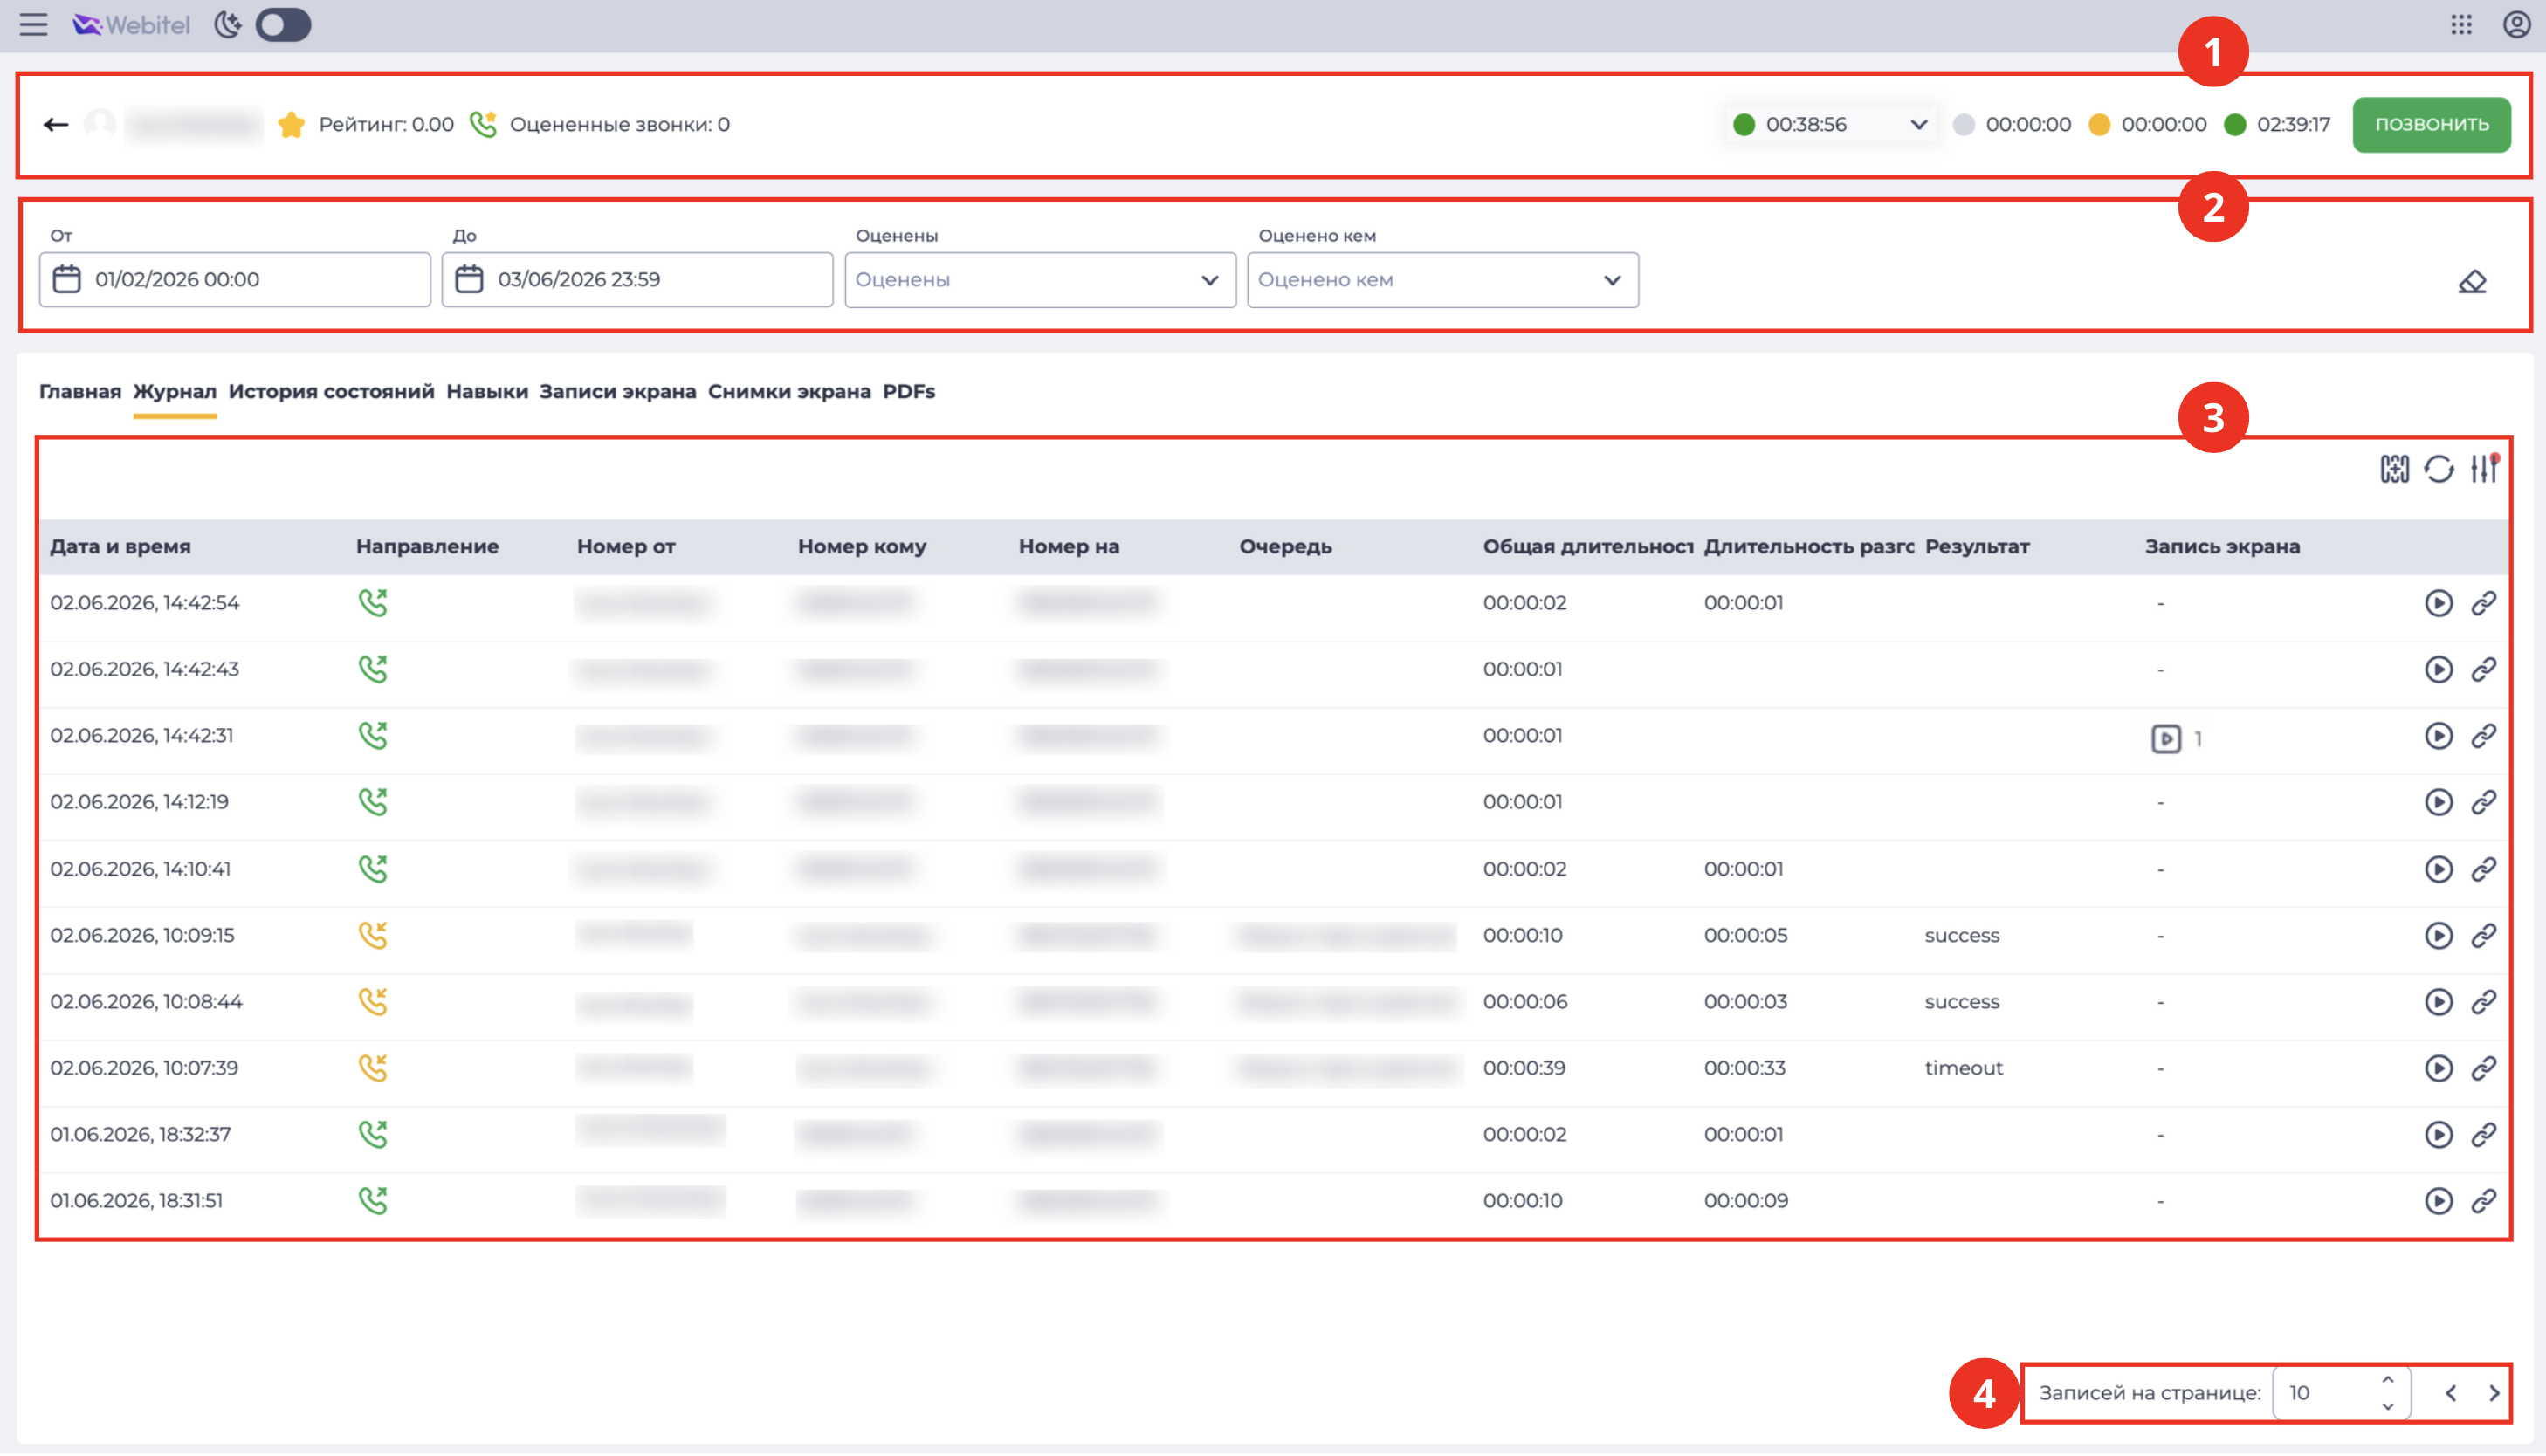Viewport: 2546px width, 1456px height.
Task: Open screen recording icon in 14:42:31 row
Action: click(2165, 738)
